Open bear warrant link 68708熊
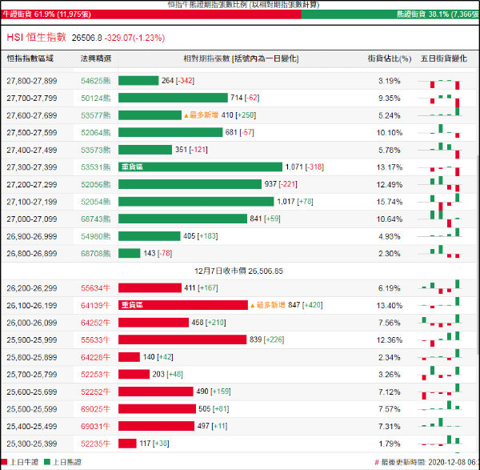480x470 pixels. point(95,254)
